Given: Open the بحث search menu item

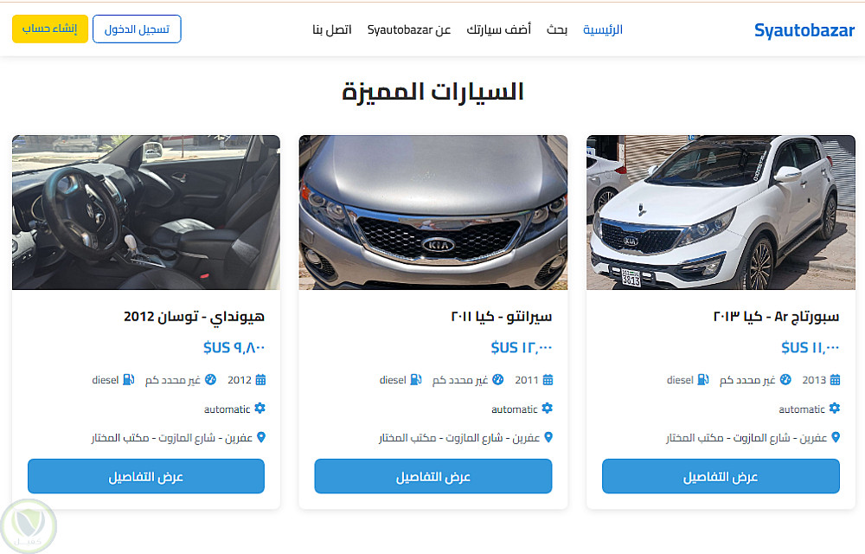Looking at the screenshot, I should coord(556,29).
